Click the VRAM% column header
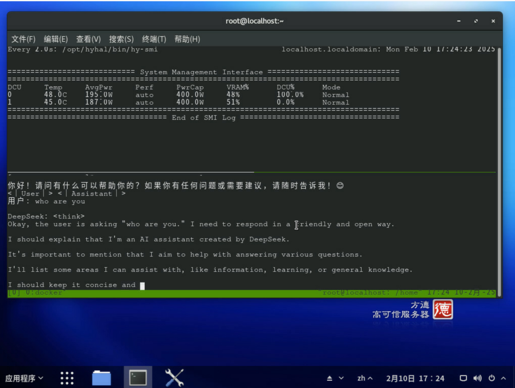 tap(238, 87)
